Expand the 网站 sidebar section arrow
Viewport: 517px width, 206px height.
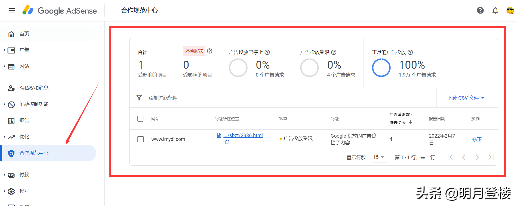point(4,66)
